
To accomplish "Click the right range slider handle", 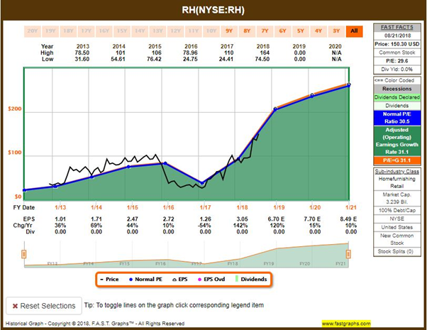I will [x=348, y=254].
